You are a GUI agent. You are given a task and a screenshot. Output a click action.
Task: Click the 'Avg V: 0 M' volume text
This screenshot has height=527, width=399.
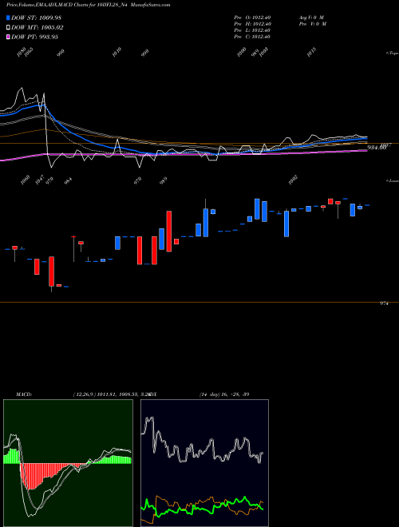[x=311, y=18]
